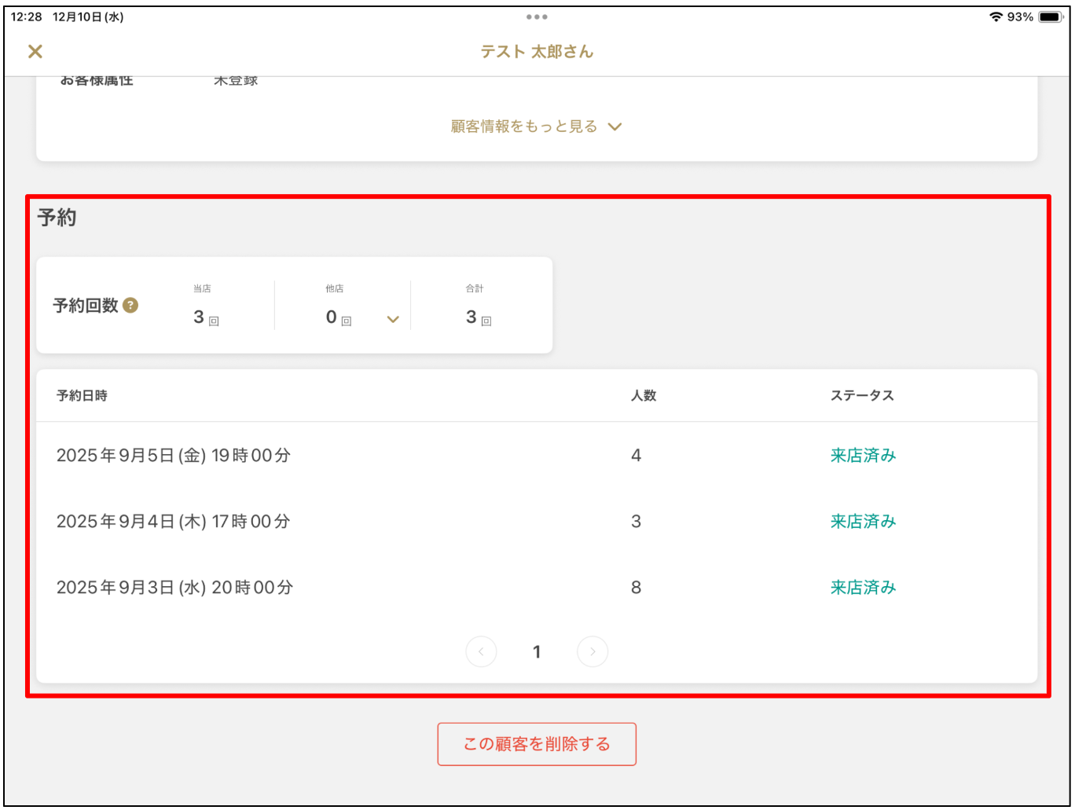The width and height of the screenshot is (1075, 810).
Task: Click 来店済み status for the September 5 reservation
Action: [863, 456]
